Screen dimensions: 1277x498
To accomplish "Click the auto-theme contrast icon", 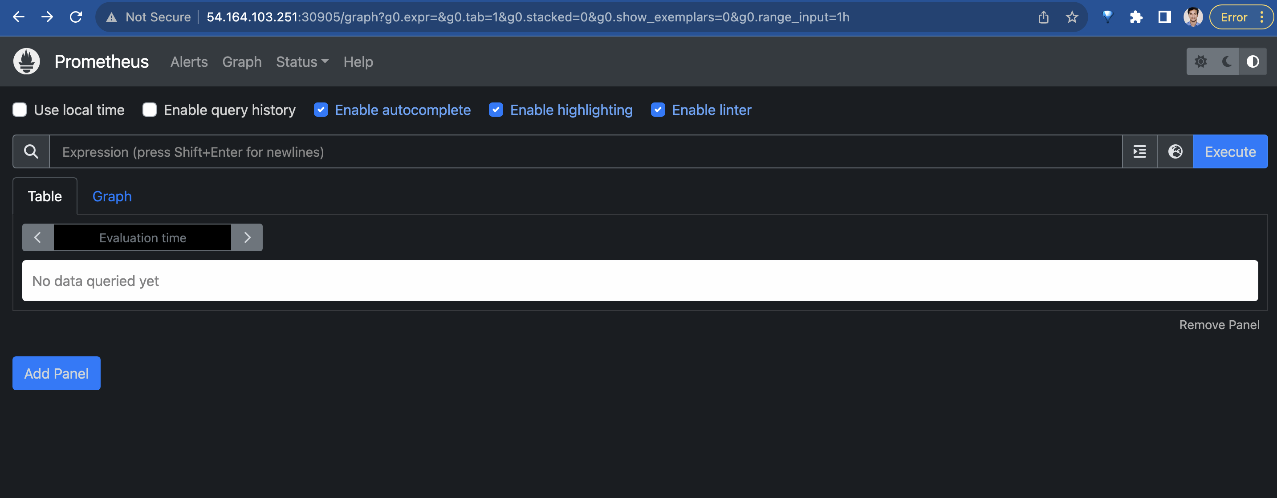I will tap(1253, 61).
